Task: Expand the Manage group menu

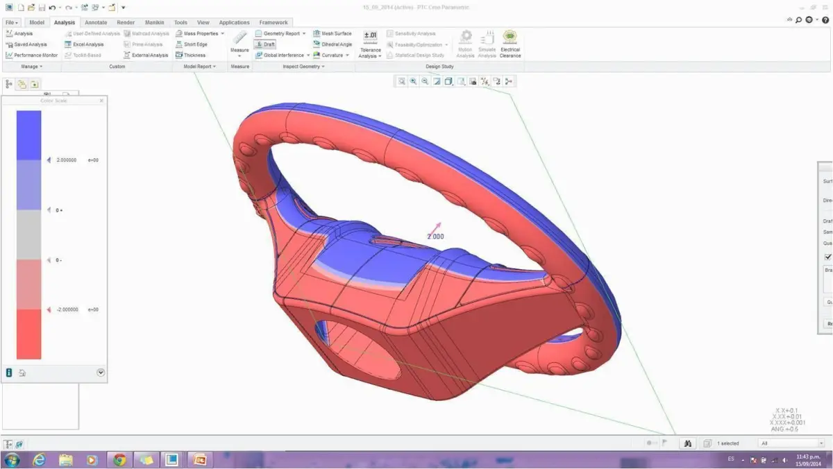Action: click(x=31, y=67)
